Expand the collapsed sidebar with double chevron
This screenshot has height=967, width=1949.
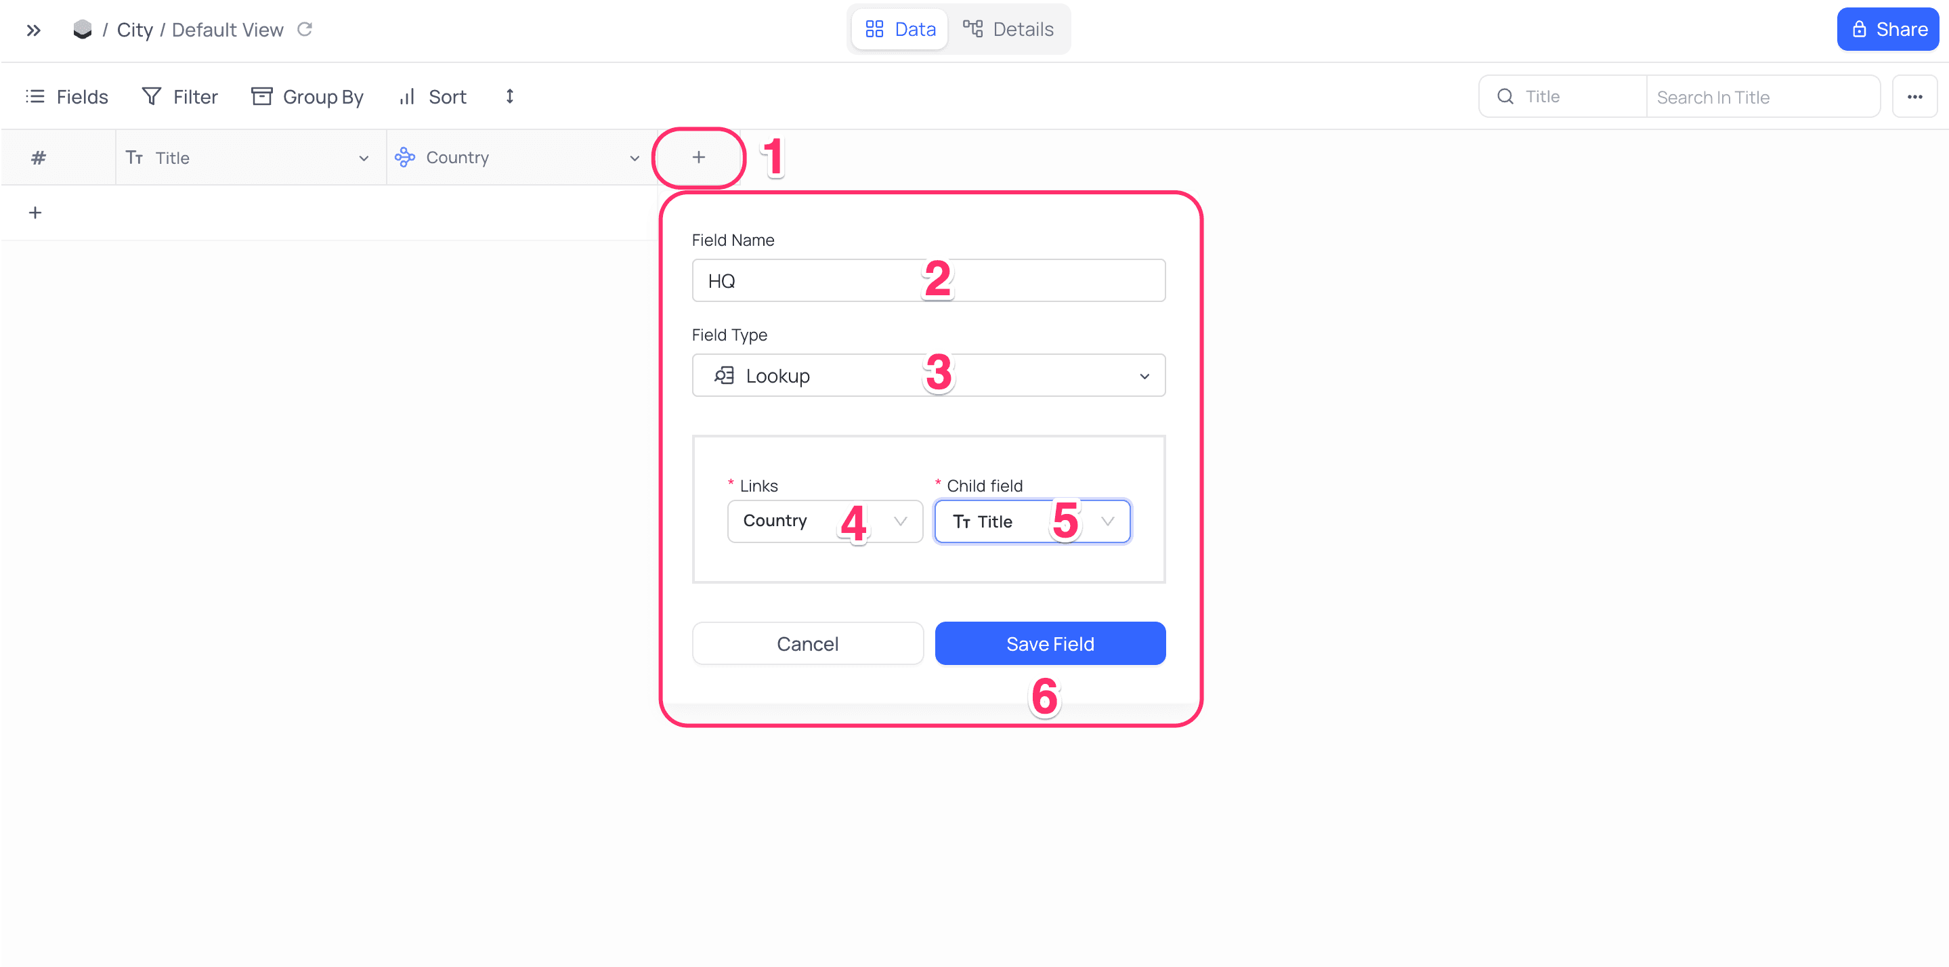pos(33,30)
